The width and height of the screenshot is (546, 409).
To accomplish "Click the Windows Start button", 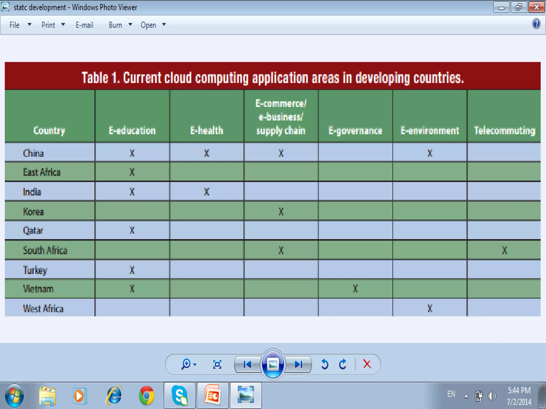I will [x=14, y=395].
